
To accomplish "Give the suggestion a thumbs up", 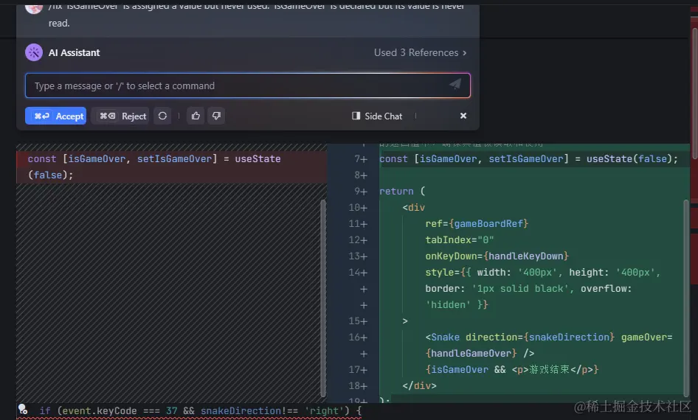I will (196, 116).
